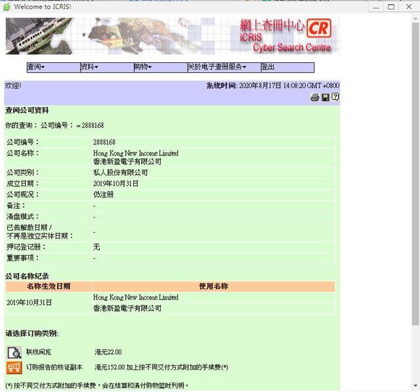Click the 私人股份有限公司 company type value

pos(120,172)
